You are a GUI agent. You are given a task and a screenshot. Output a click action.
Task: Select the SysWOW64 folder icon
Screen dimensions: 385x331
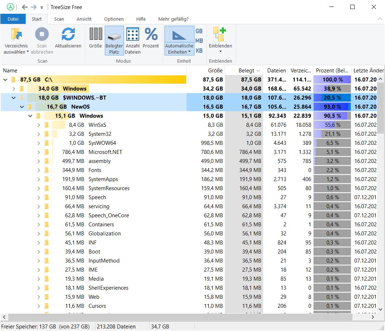pyautogui.click(x=47, y=143)
